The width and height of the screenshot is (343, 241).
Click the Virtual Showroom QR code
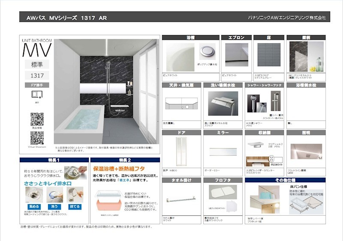point(37,138)
